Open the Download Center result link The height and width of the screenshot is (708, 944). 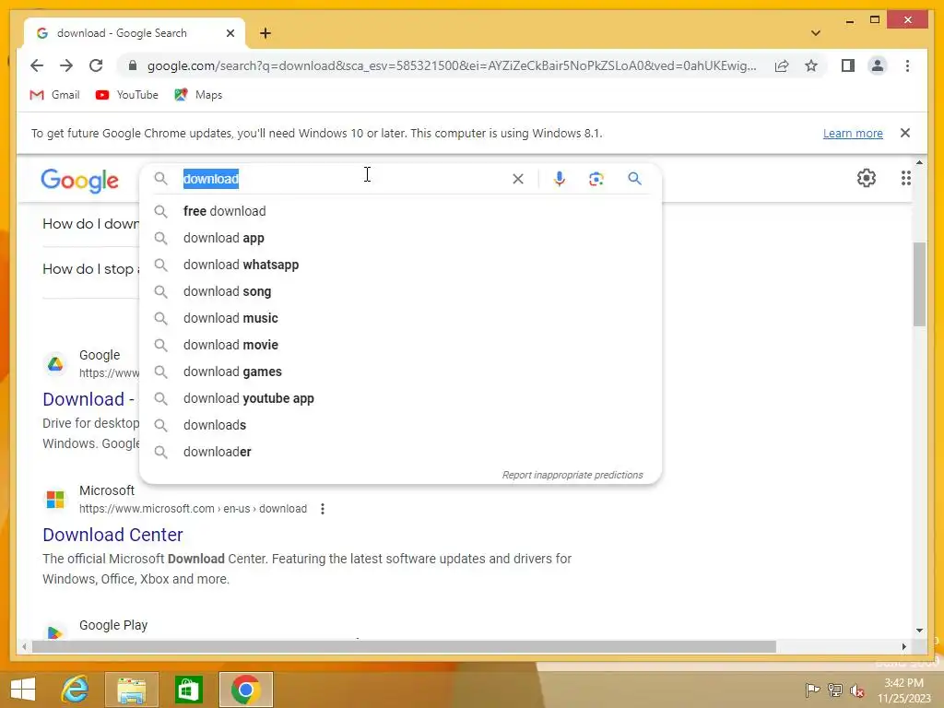pyautogui.click(x=112, y=535)
